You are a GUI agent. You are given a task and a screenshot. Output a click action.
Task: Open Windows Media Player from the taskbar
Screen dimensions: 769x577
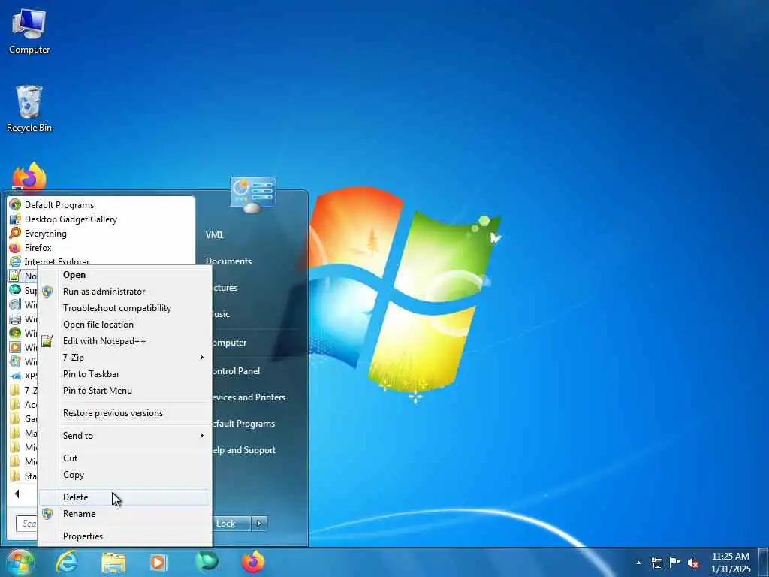click(158, 562)
